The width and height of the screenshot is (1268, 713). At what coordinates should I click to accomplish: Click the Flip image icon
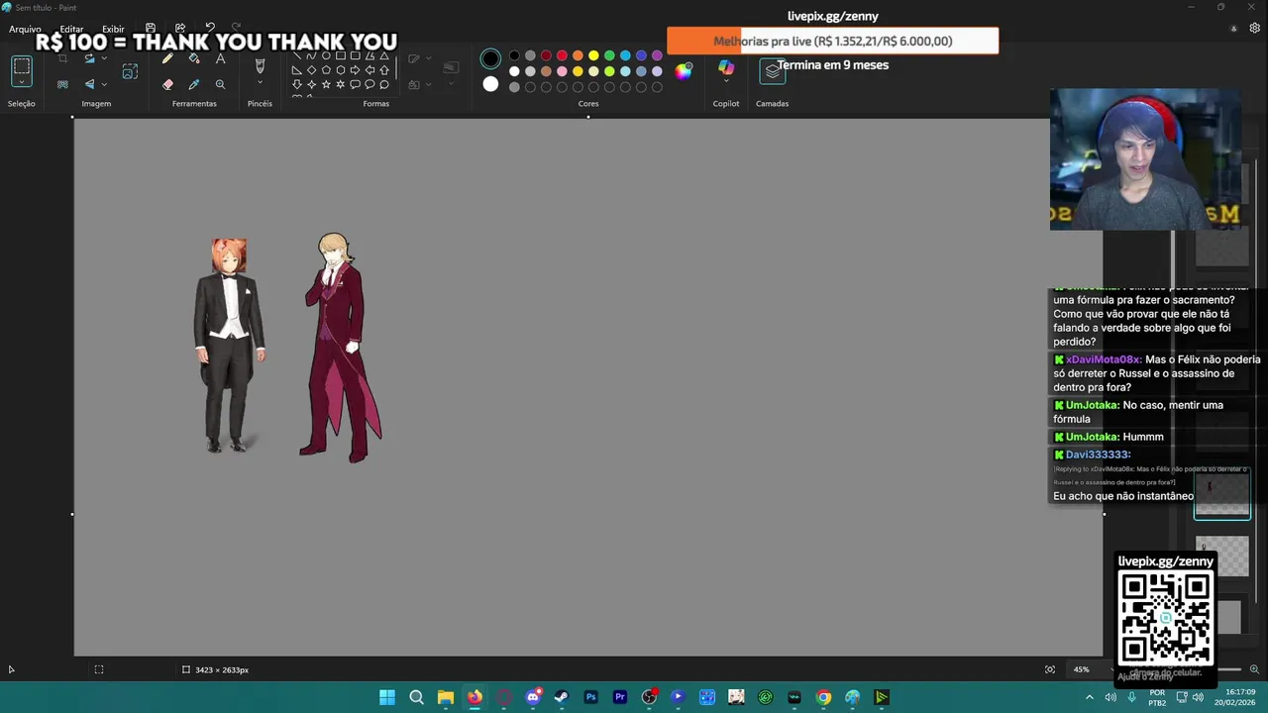tap(89, 84)
